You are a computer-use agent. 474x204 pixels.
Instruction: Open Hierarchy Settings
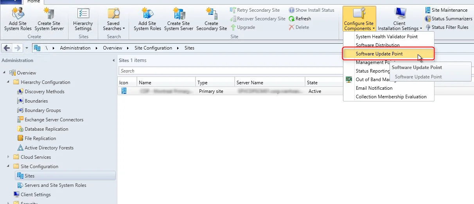tap(83, 19)
